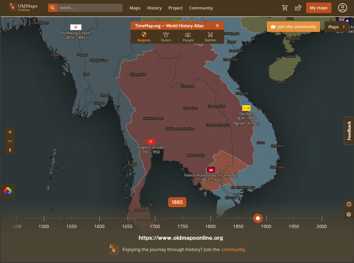The height and width of the screenshot is (263, 354).
Task: Jump timeline to 1950 mark
Action: click(x=294, y=226)
